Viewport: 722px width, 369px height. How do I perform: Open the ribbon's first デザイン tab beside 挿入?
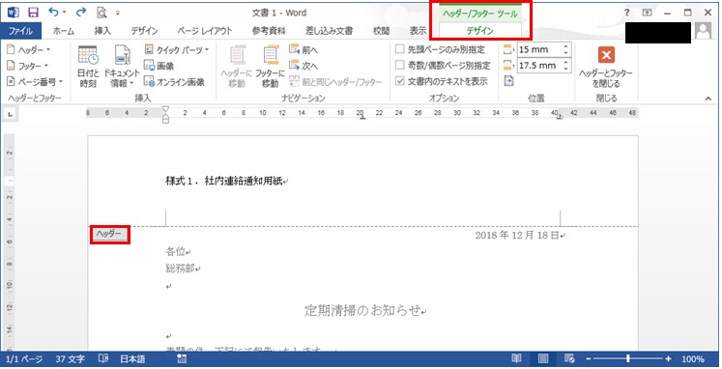[x=144, y=31]
